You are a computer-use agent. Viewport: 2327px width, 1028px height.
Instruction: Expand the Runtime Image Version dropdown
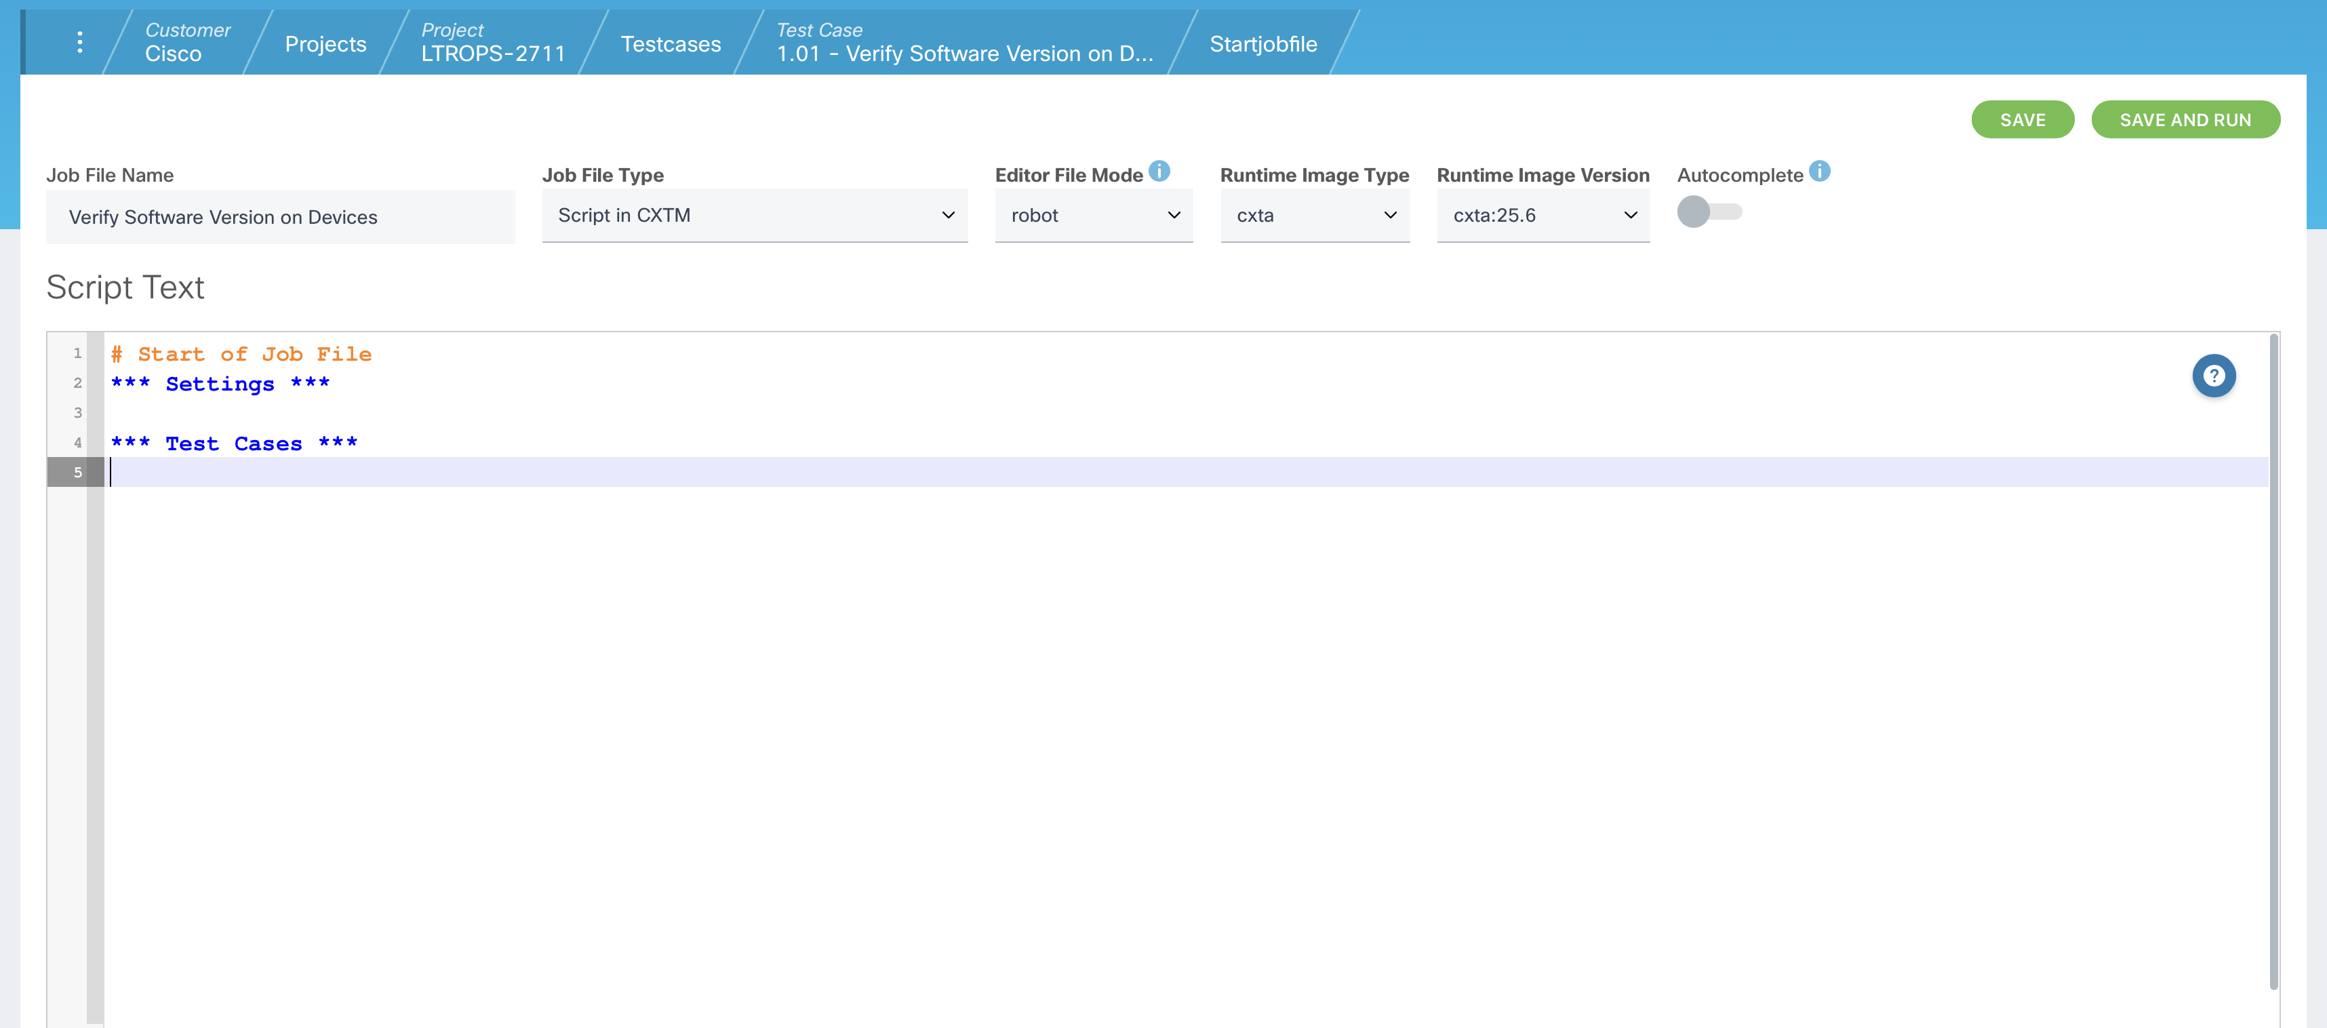(x=1542, y=216)
